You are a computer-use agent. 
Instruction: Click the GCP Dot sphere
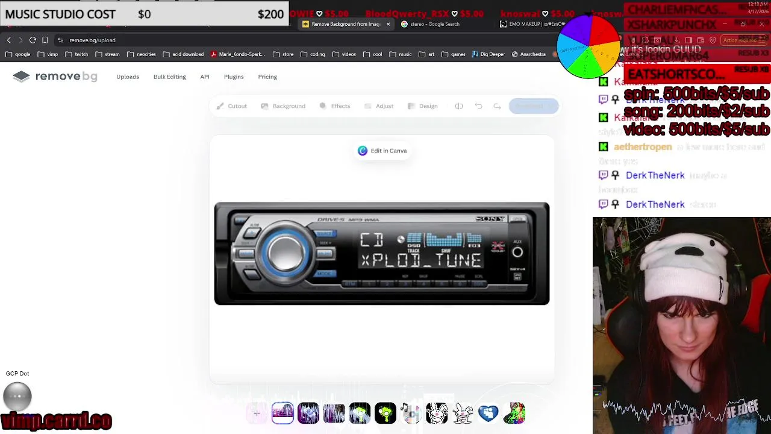click(x=17, y=396)
